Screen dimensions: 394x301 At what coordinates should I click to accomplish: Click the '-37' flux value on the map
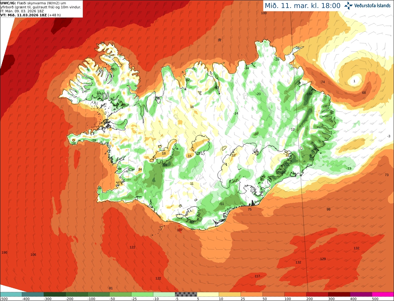click(256, 134)
